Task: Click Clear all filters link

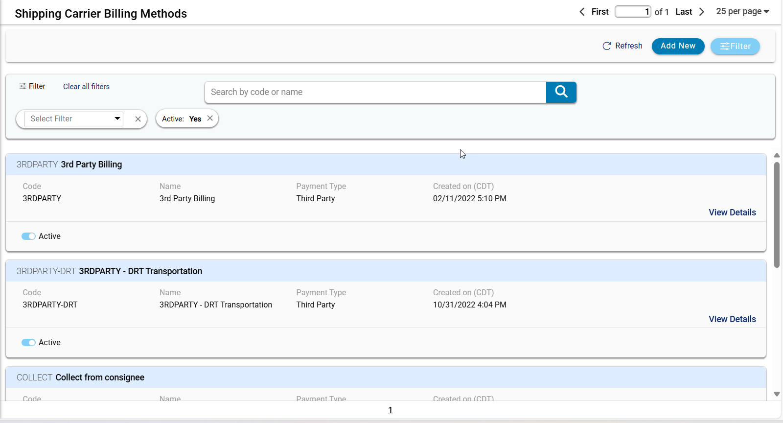Action: click(x=86, y=87)
